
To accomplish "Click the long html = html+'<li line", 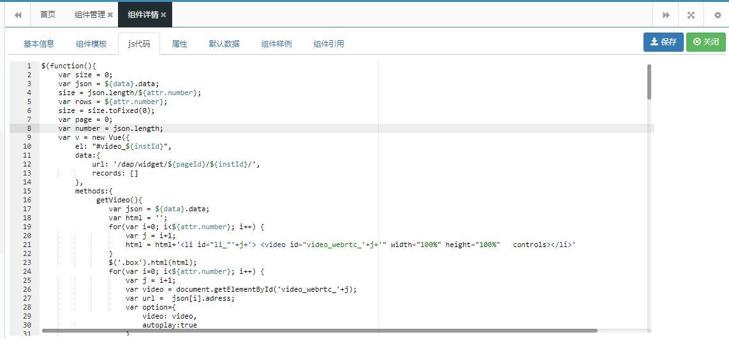I will click(351, 245).
